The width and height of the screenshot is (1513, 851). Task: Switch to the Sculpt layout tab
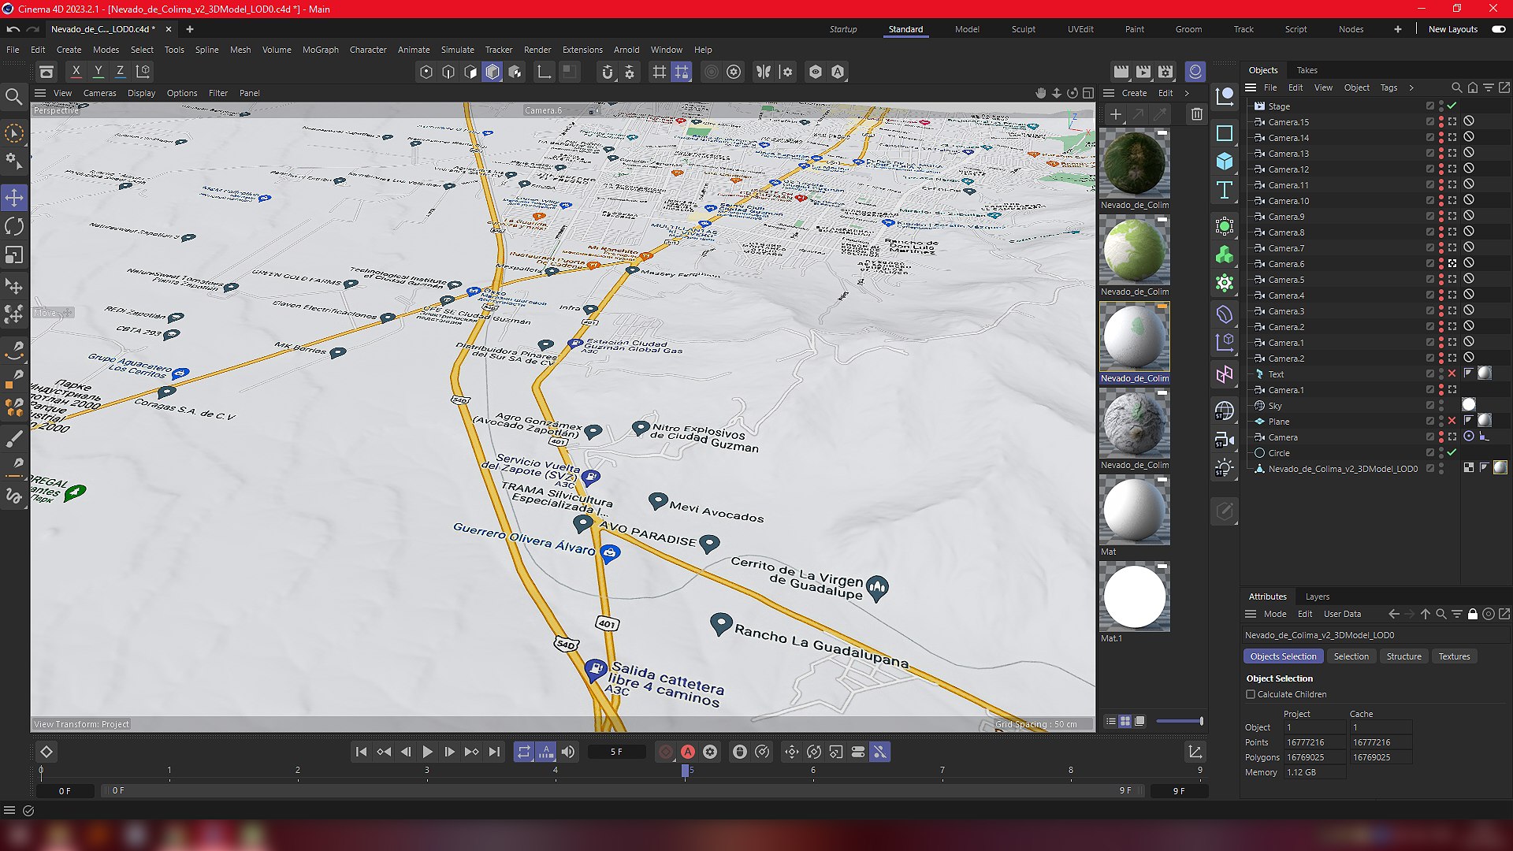pyautogui.click(x=1024, y=29)
